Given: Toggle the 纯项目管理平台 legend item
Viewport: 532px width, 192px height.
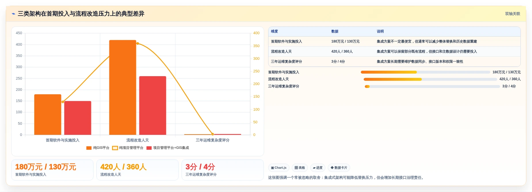Looking at the screenshot, I should 128,148.
